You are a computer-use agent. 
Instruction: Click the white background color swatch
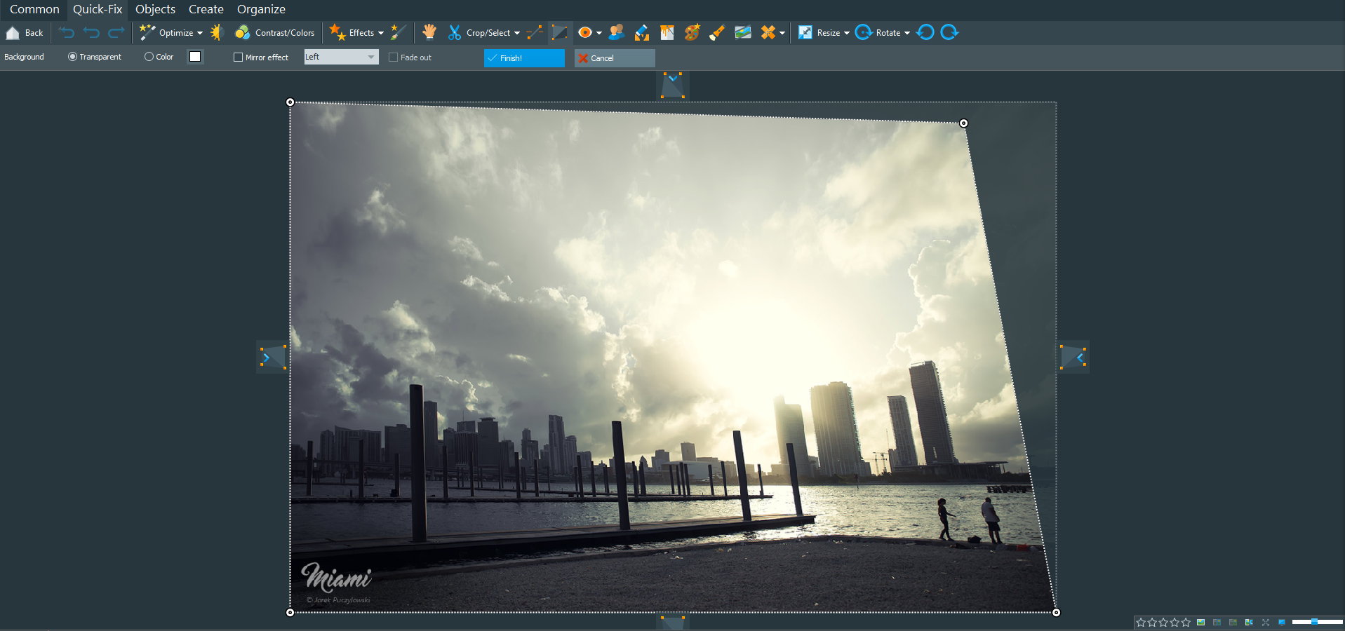pos(195,57)
